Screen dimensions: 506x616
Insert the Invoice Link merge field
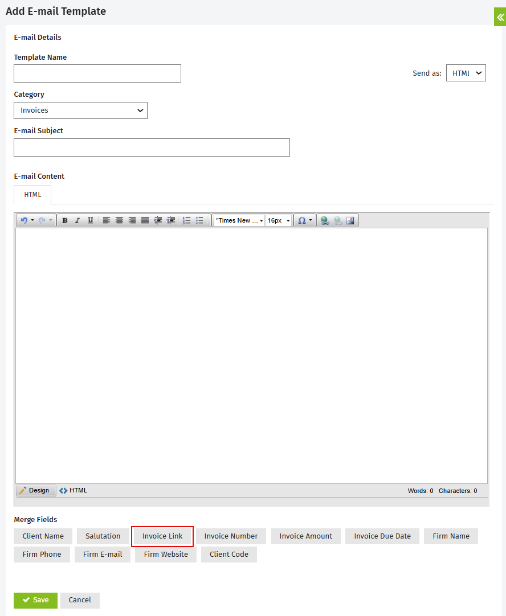tap(162, 536)
